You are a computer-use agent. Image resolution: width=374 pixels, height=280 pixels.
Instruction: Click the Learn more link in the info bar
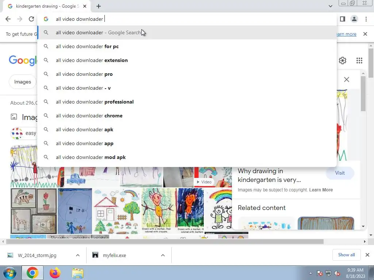point(347,34)
